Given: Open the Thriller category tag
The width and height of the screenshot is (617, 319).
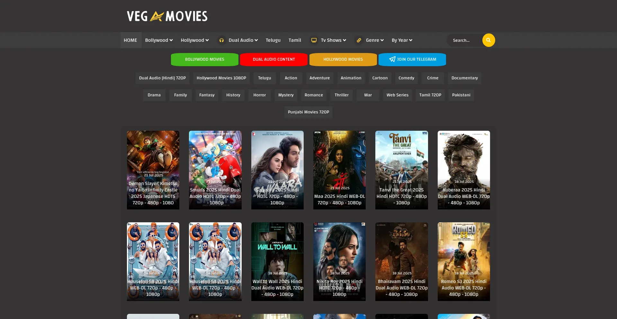Looking at the screenshot, I should point(341,95).
